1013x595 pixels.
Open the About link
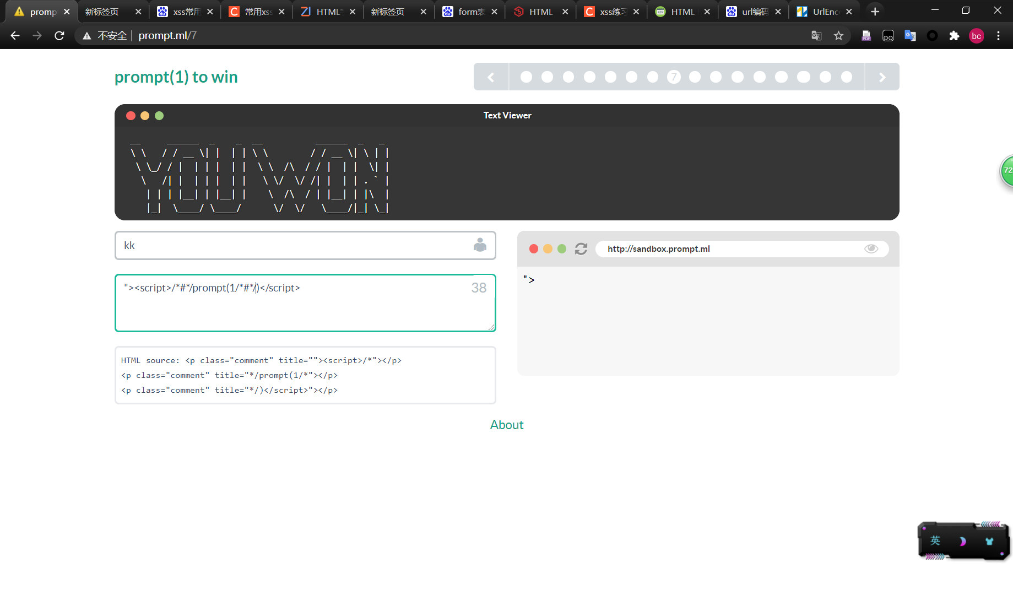tap(507, 425)
